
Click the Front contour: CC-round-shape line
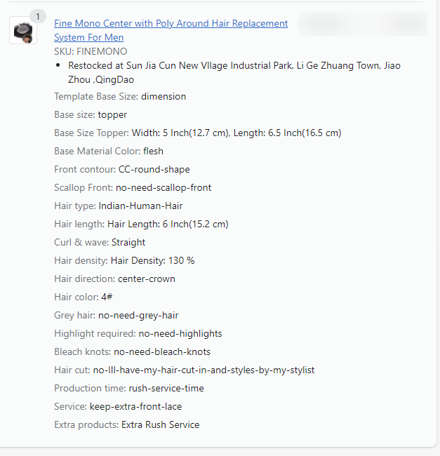pyautogui.click(x=122, y=169)
